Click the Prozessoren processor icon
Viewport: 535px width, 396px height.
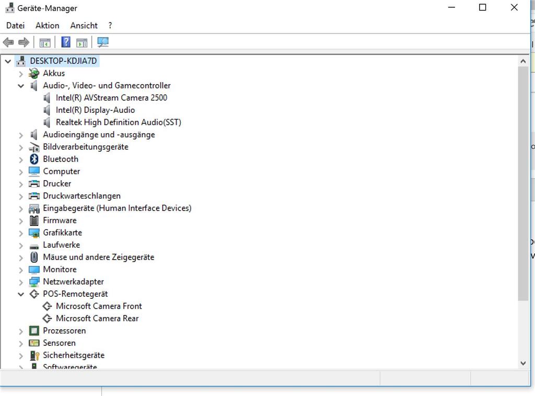[34, 331]
